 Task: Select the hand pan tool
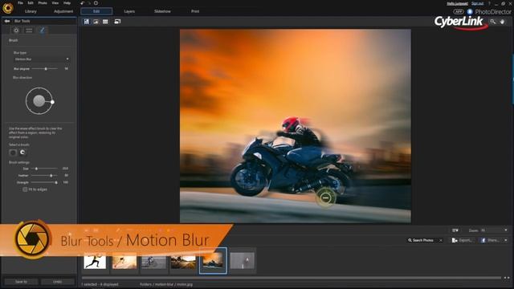(503, 22)
